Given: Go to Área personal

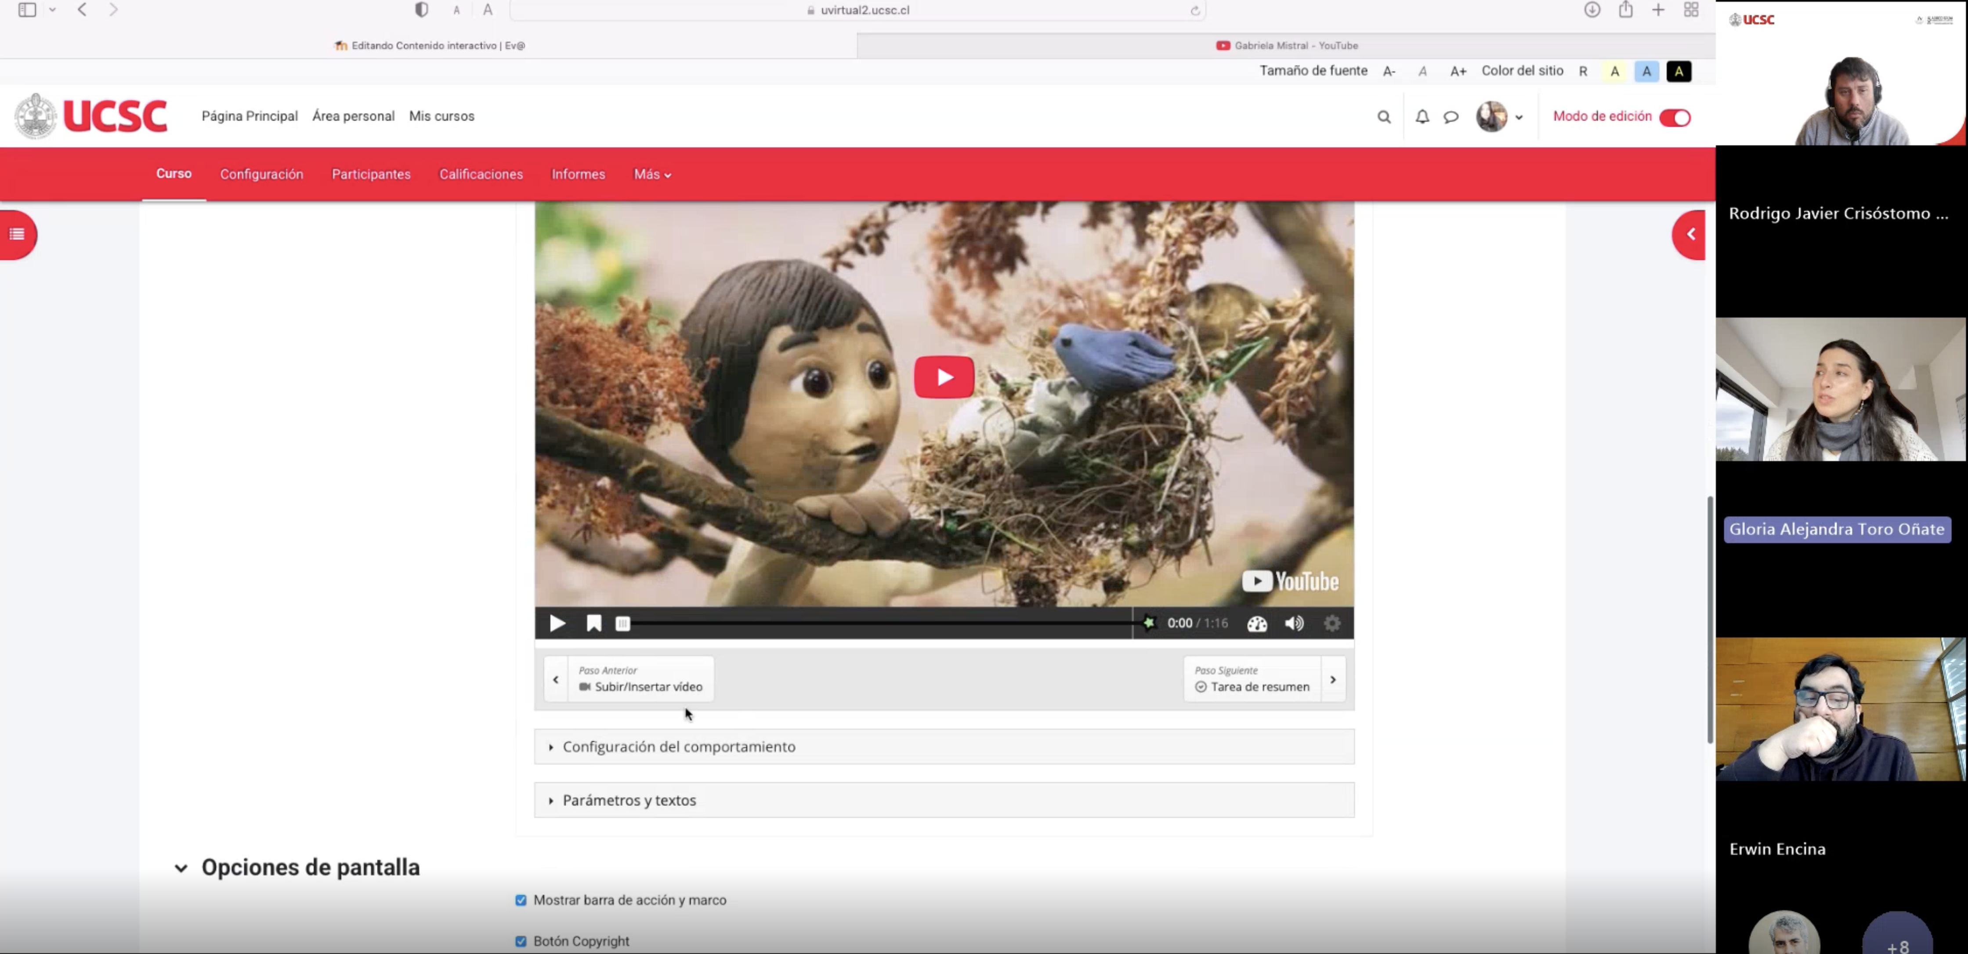Looking at the screenshot, I should tap(353, 116).
